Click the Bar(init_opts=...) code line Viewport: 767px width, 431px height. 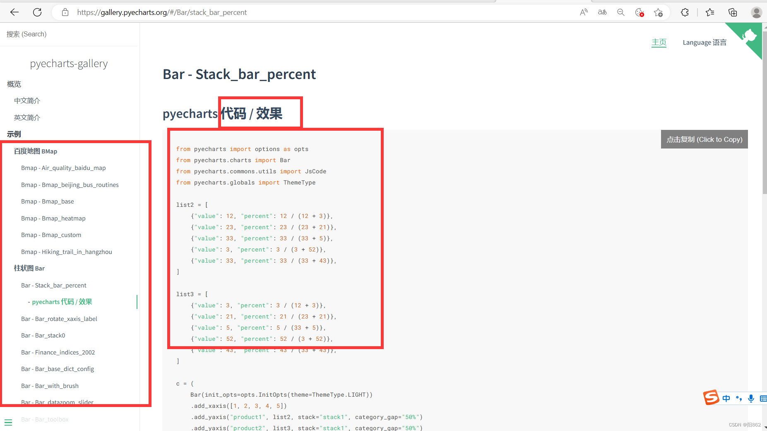[281, 395]
